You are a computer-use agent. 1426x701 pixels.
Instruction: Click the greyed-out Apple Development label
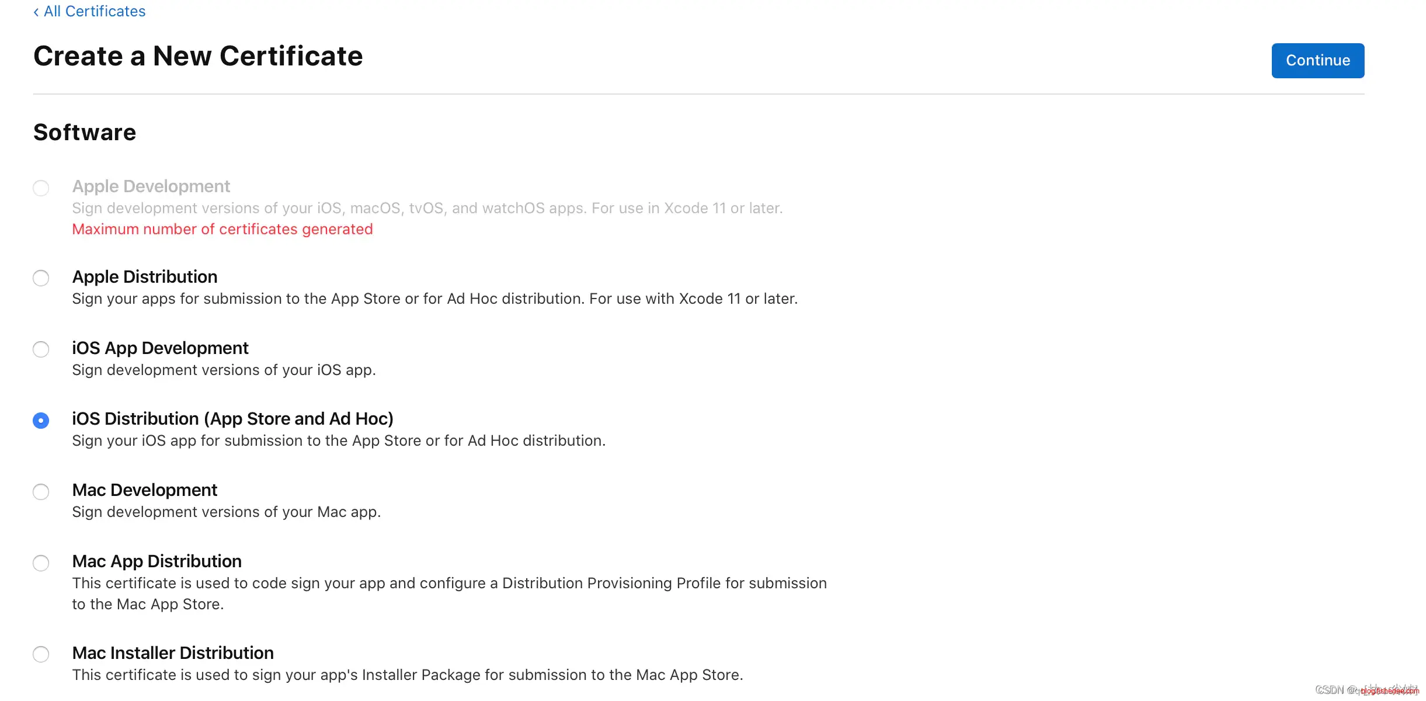click(x=151, y=186)
